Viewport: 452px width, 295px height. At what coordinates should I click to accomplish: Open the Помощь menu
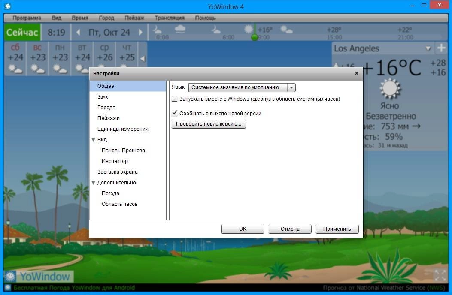(205, 18)
